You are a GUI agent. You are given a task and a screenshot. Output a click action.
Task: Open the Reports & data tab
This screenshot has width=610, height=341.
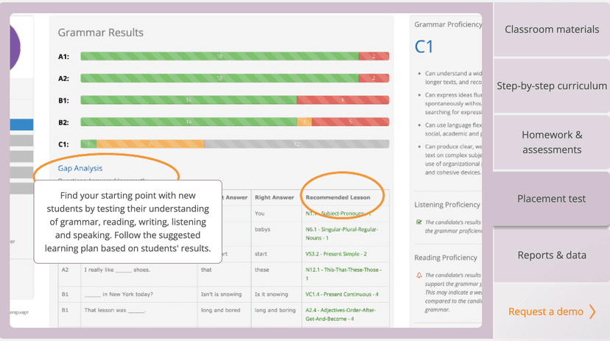point(551,255)
